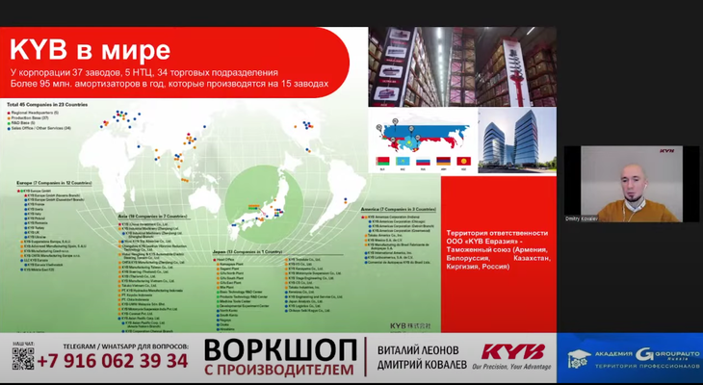Click 'KYB Americas Corporation (Indiana)' entry
Viewport: 703px width, 385px height.
(x=394, y=217)
